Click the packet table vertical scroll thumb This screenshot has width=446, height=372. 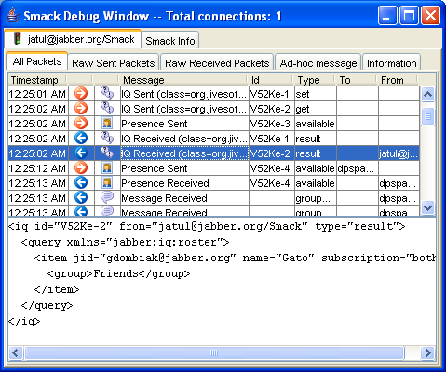427,116
